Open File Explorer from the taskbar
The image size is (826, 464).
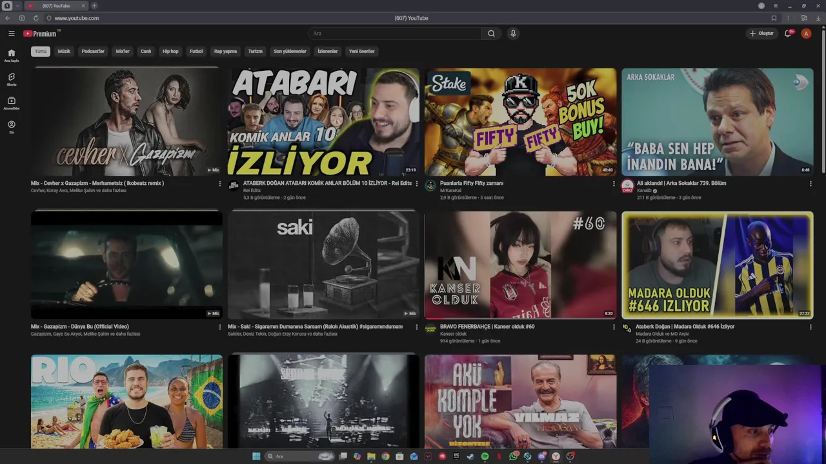pos(371,456)
